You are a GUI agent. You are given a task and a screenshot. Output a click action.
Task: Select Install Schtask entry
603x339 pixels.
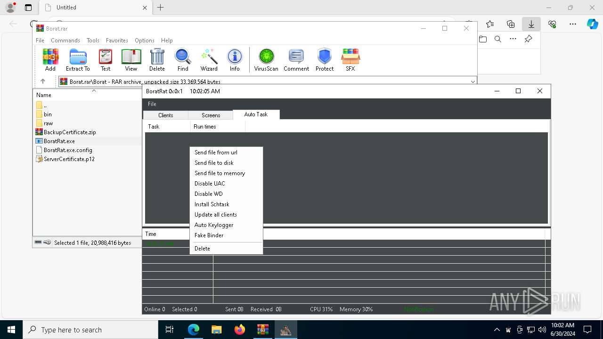(226, 204)
